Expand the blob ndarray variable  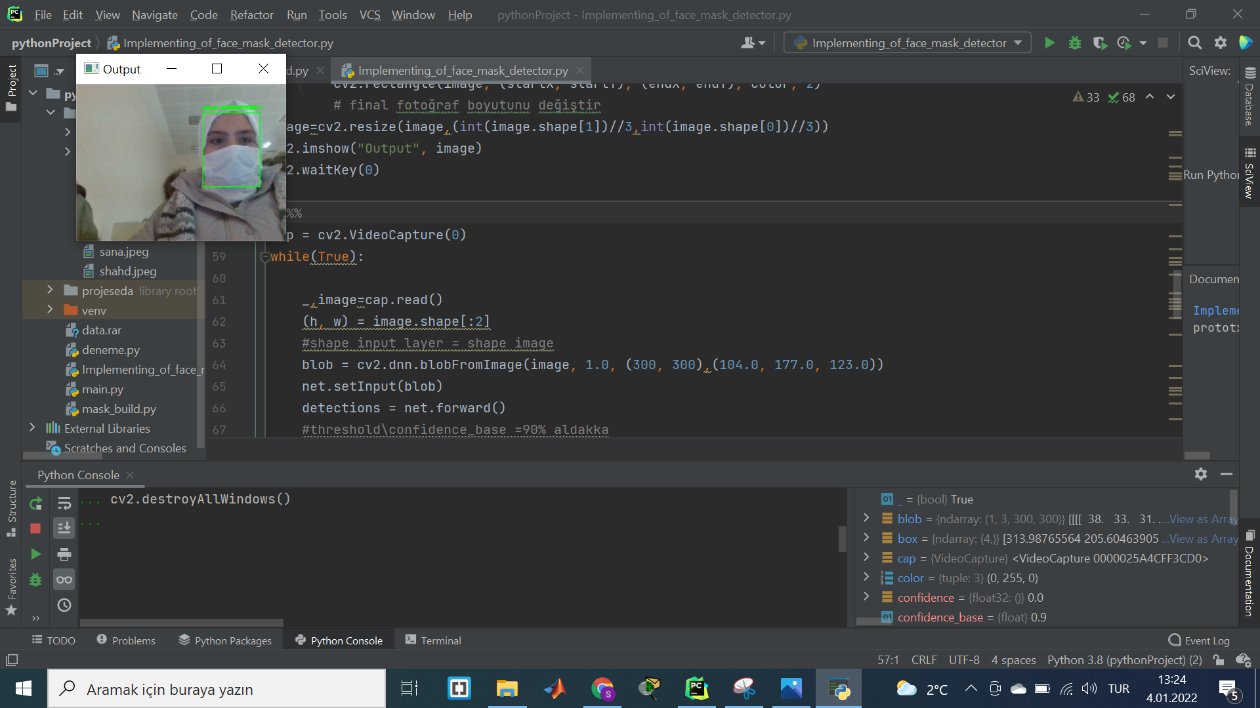point(866,519)
